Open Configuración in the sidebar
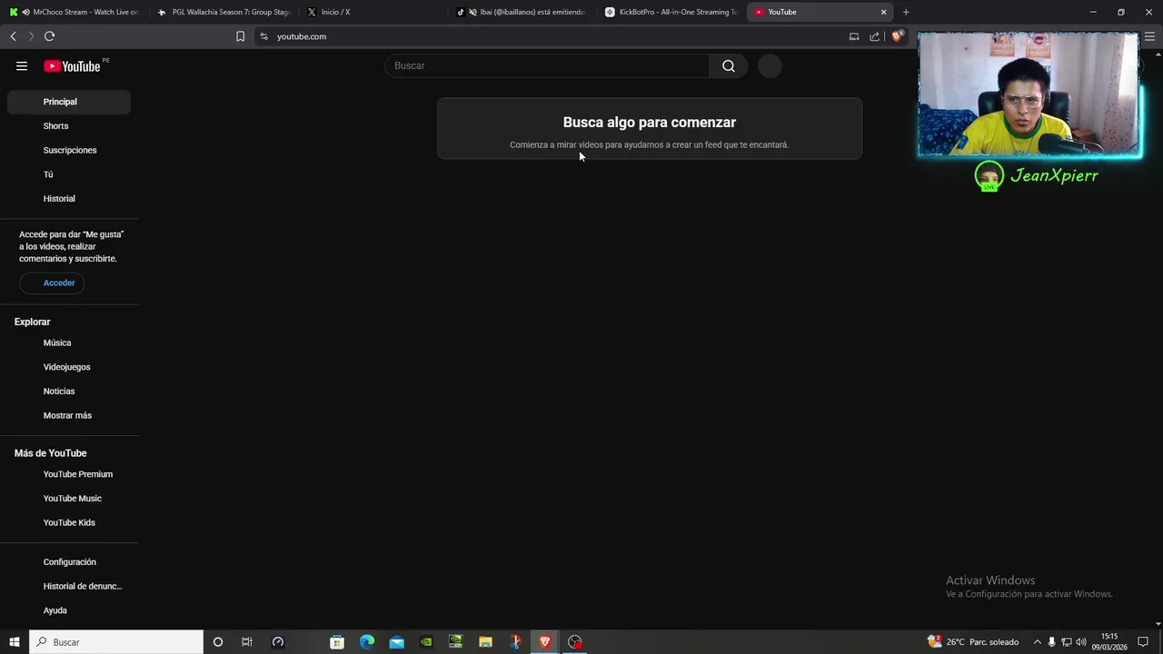Screen dimensions: 1163x654 pos(69,562)
